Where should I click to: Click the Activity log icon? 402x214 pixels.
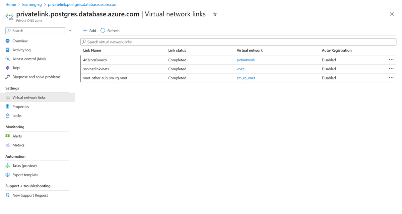tap(8, 50)
